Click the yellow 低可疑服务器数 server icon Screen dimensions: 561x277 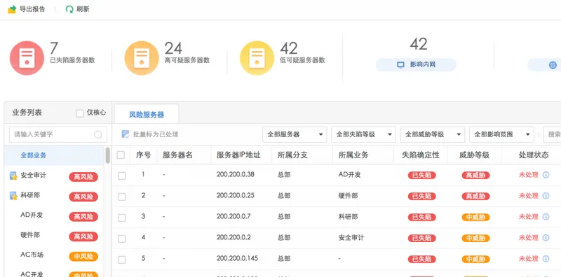click(x=257, y=58)
